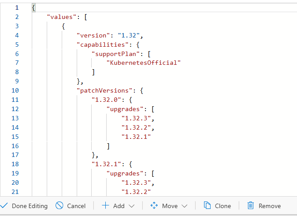Click the Clone pages icon

point(207,205)
